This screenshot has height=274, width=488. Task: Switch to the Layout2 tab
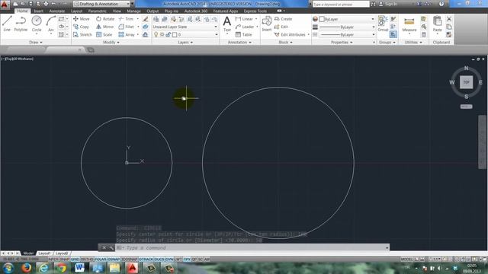(x=62, y=253)
